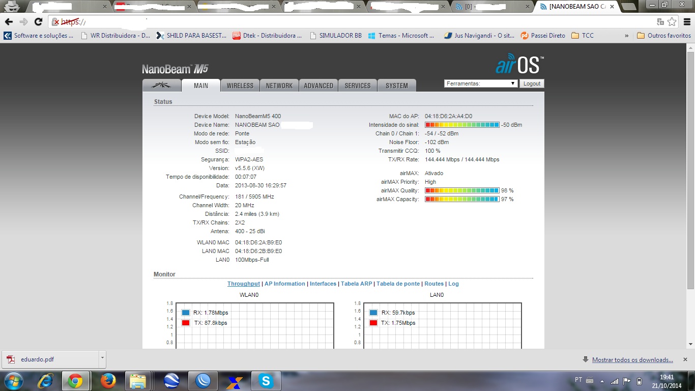Viewport: 695px width, 391px height.
Task: Open the Log link
Action: (453, 284)
